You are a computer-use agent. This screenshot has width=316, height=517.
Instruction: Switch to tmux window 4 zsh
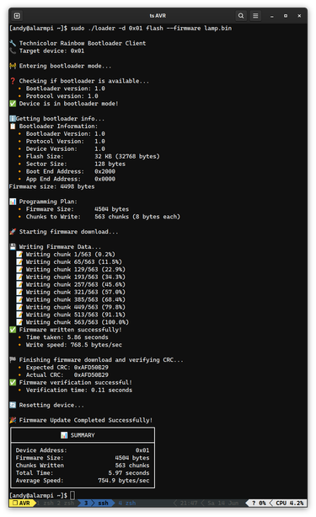click(x=127, y=503)
